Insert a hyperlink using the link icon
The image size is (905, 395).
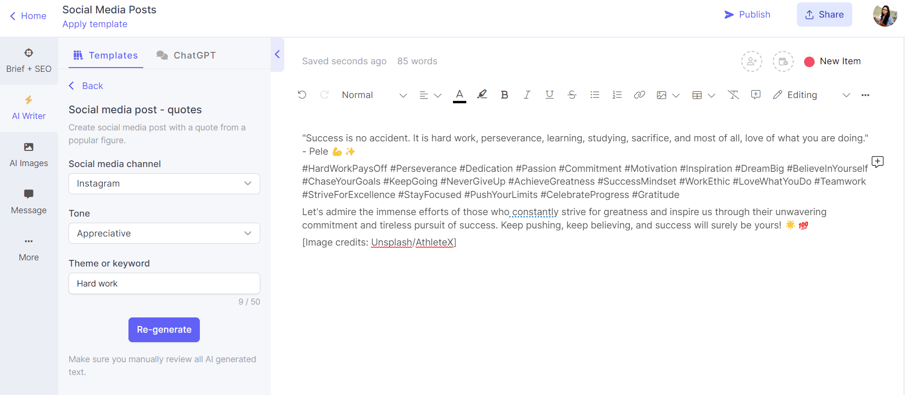[x=639, y=95]
